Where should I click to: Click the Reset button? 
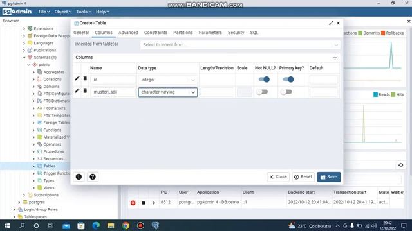(x=303, y=177)
